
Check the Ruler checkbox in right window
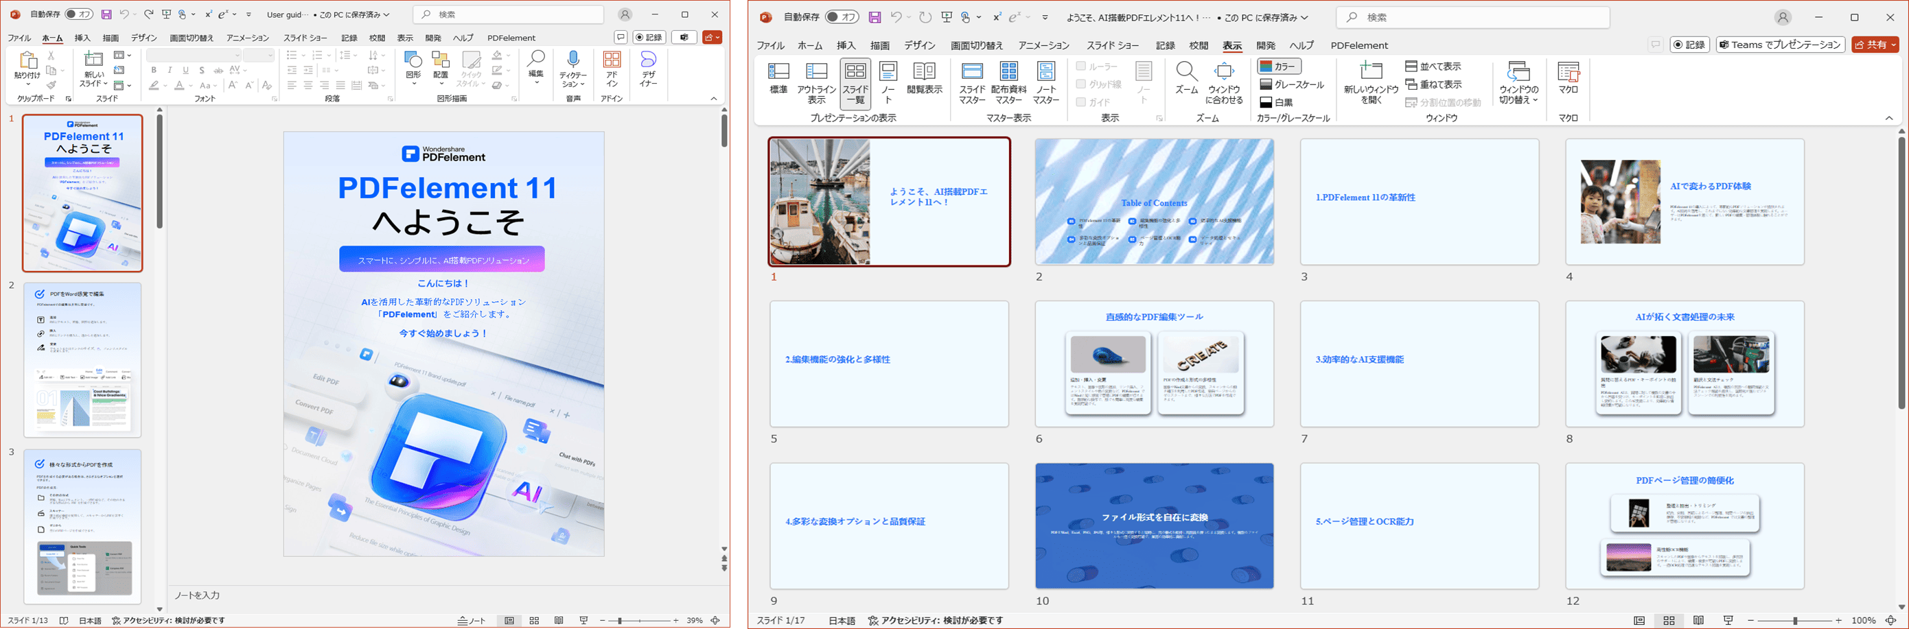(1081, 66)
